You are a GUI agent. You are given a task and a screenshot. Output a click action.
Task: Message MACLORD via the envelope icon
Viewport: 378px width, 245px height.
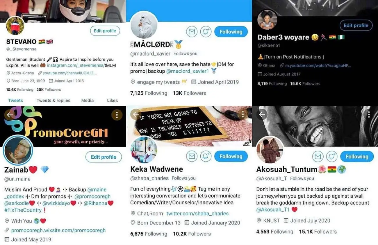pyautogui.click(x=192, y=32)
